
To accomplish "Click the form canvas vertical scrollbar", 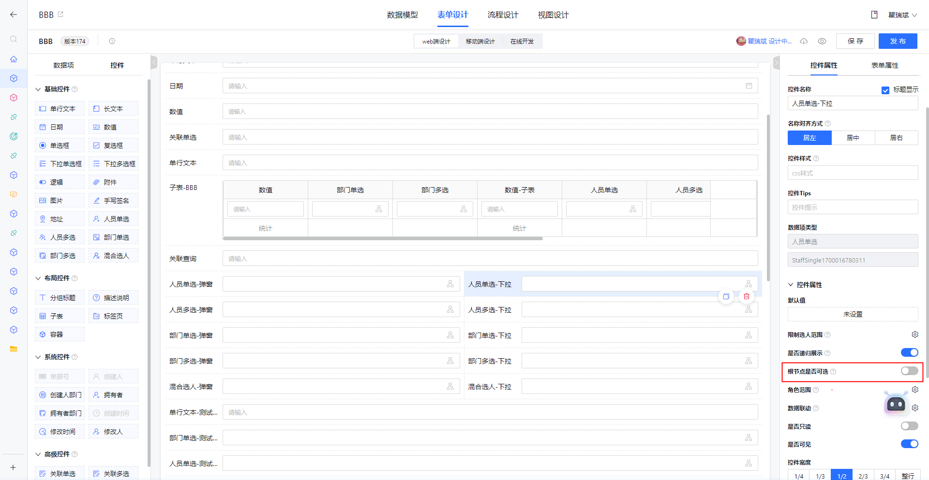I will click(x=768, y=198).
